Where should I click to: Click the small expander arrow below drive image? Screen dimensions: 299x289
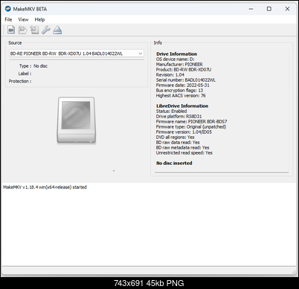(x=114, y=171)
